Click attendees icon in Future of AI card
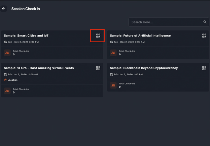 click(113, 53)
